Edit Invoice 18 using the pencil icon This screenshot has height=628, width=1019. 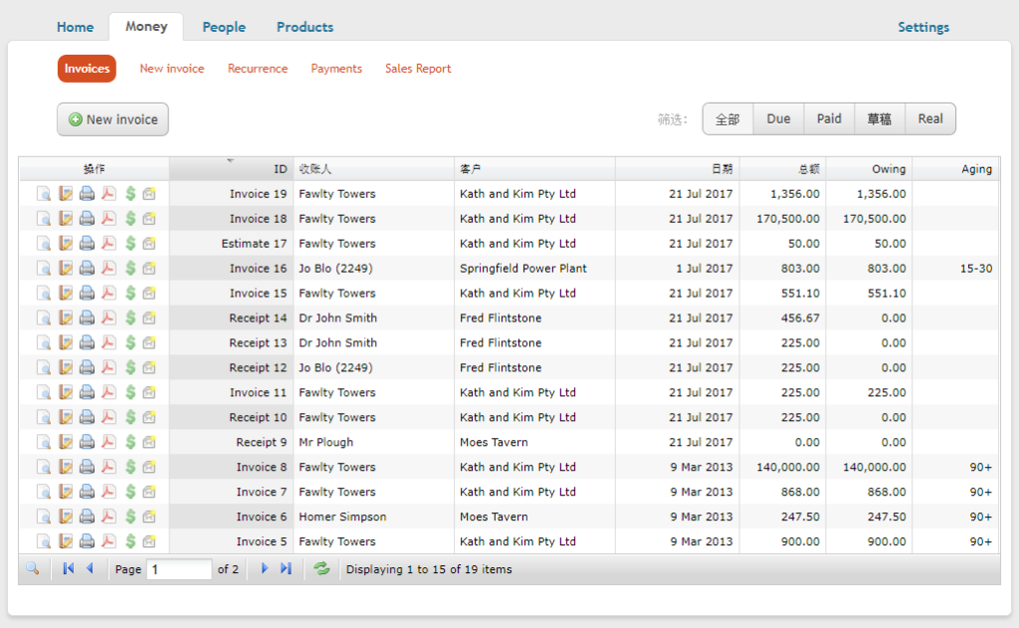66,218
